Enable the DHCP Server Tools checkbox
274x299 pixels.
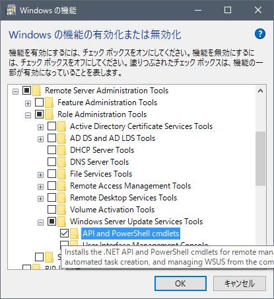coord(51,150)
